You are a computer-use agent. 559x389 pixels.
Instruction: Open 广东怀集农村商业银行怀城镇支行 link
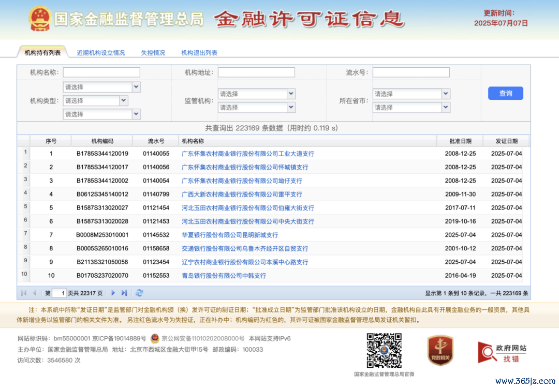point(245,167)
